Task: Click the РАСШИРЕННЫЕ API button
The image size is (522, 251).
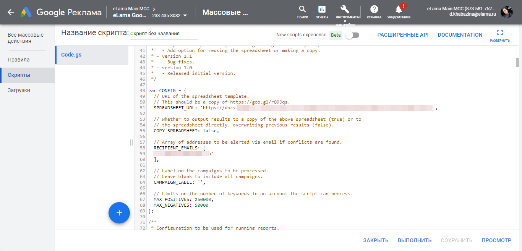Action: 403,35
